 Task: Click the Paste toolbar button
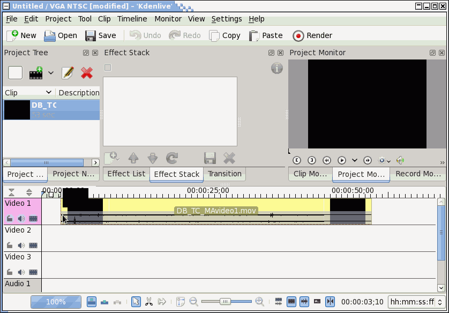pos(266,35)
